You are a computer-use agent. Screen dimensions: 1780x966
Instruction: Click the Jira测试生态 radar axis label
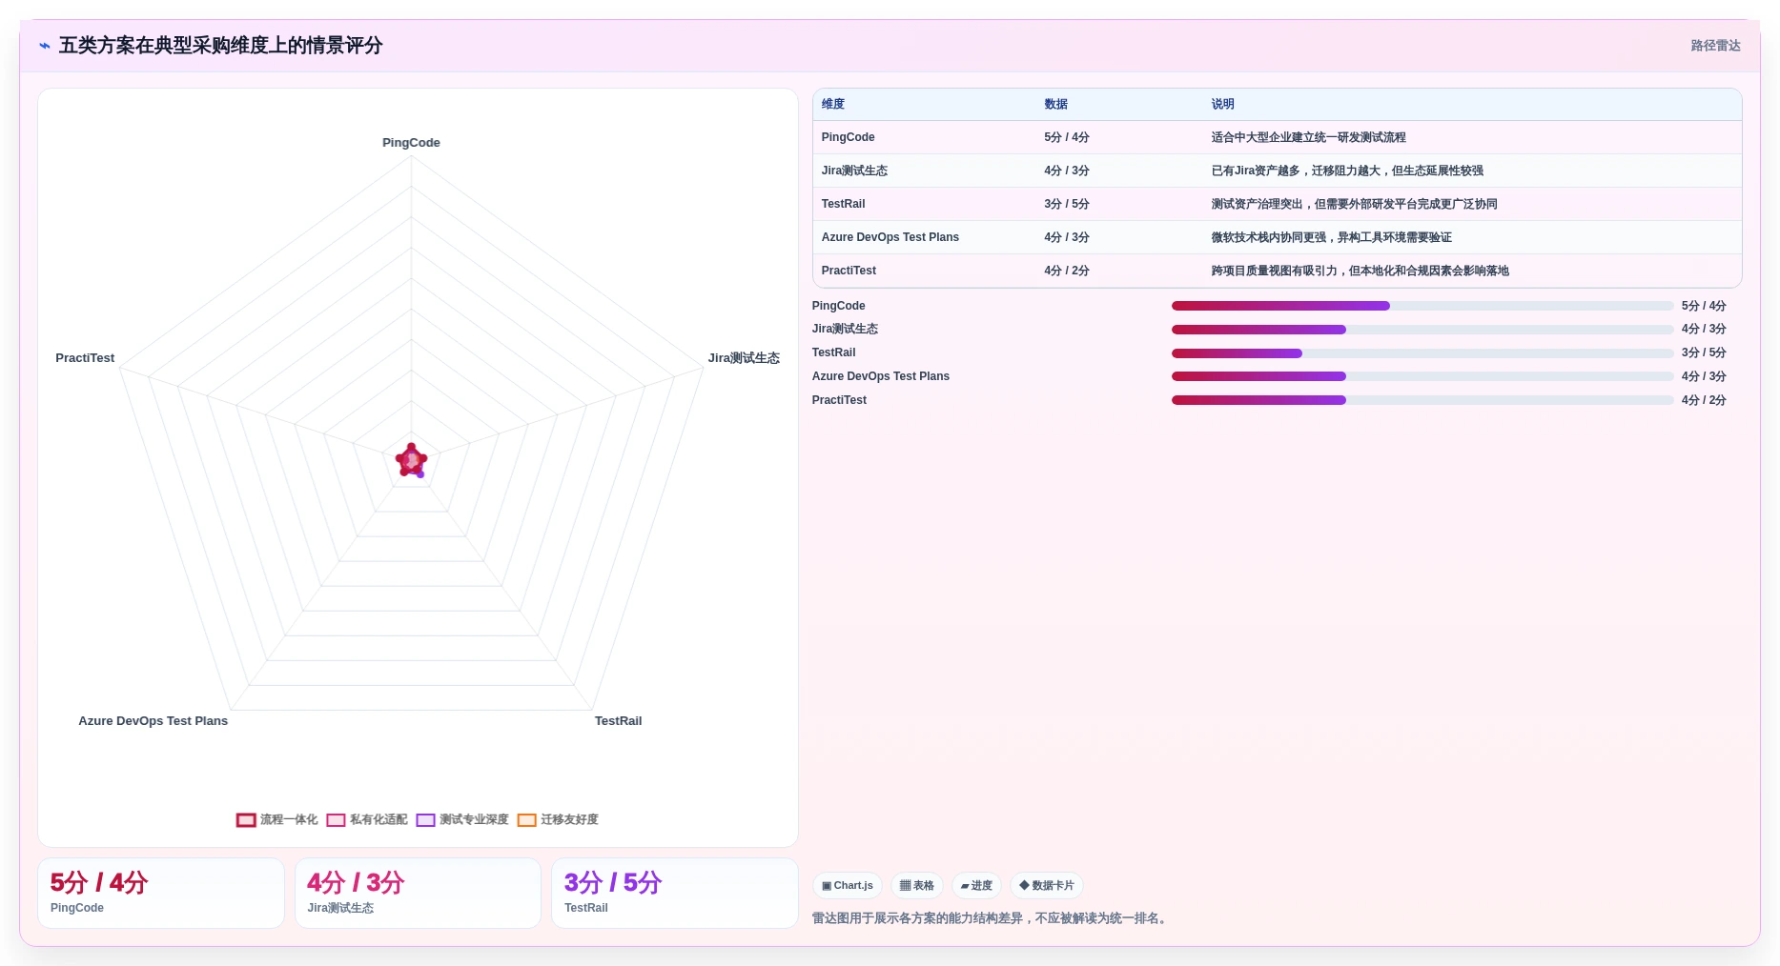744,358
